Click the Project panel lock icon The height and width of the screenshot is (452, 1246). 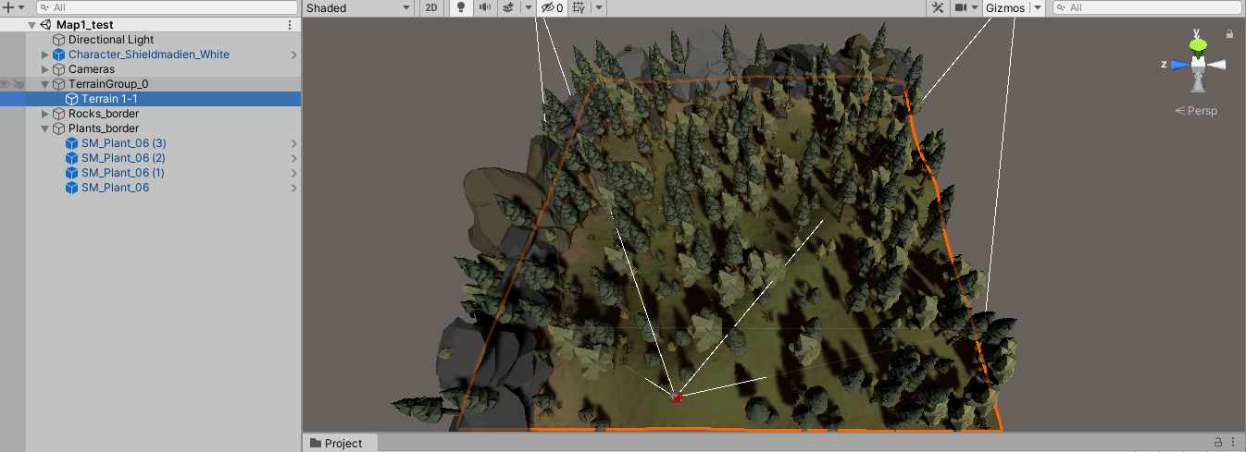click(x=1218, y=443)
